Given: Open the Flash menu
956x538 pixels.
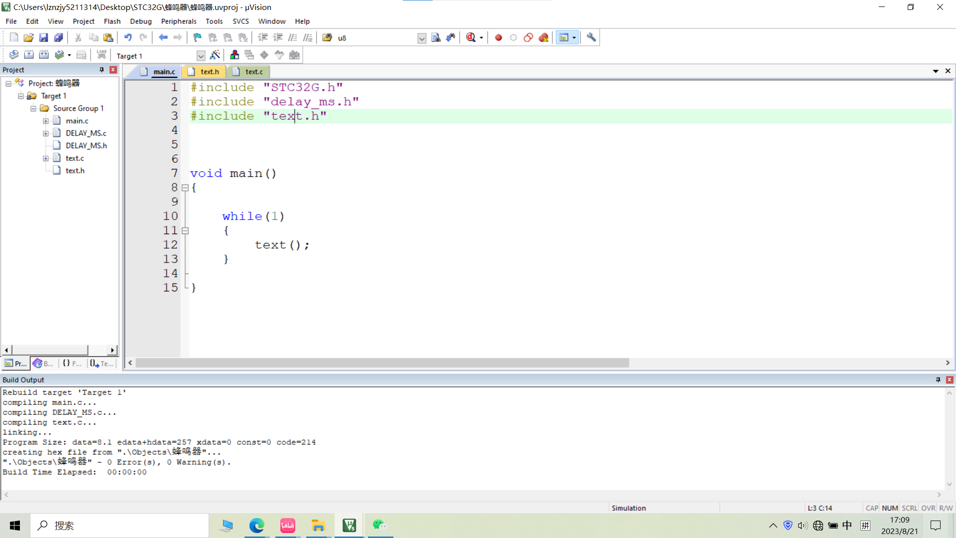Looking at the screenshot, I should tap(112, 21).
